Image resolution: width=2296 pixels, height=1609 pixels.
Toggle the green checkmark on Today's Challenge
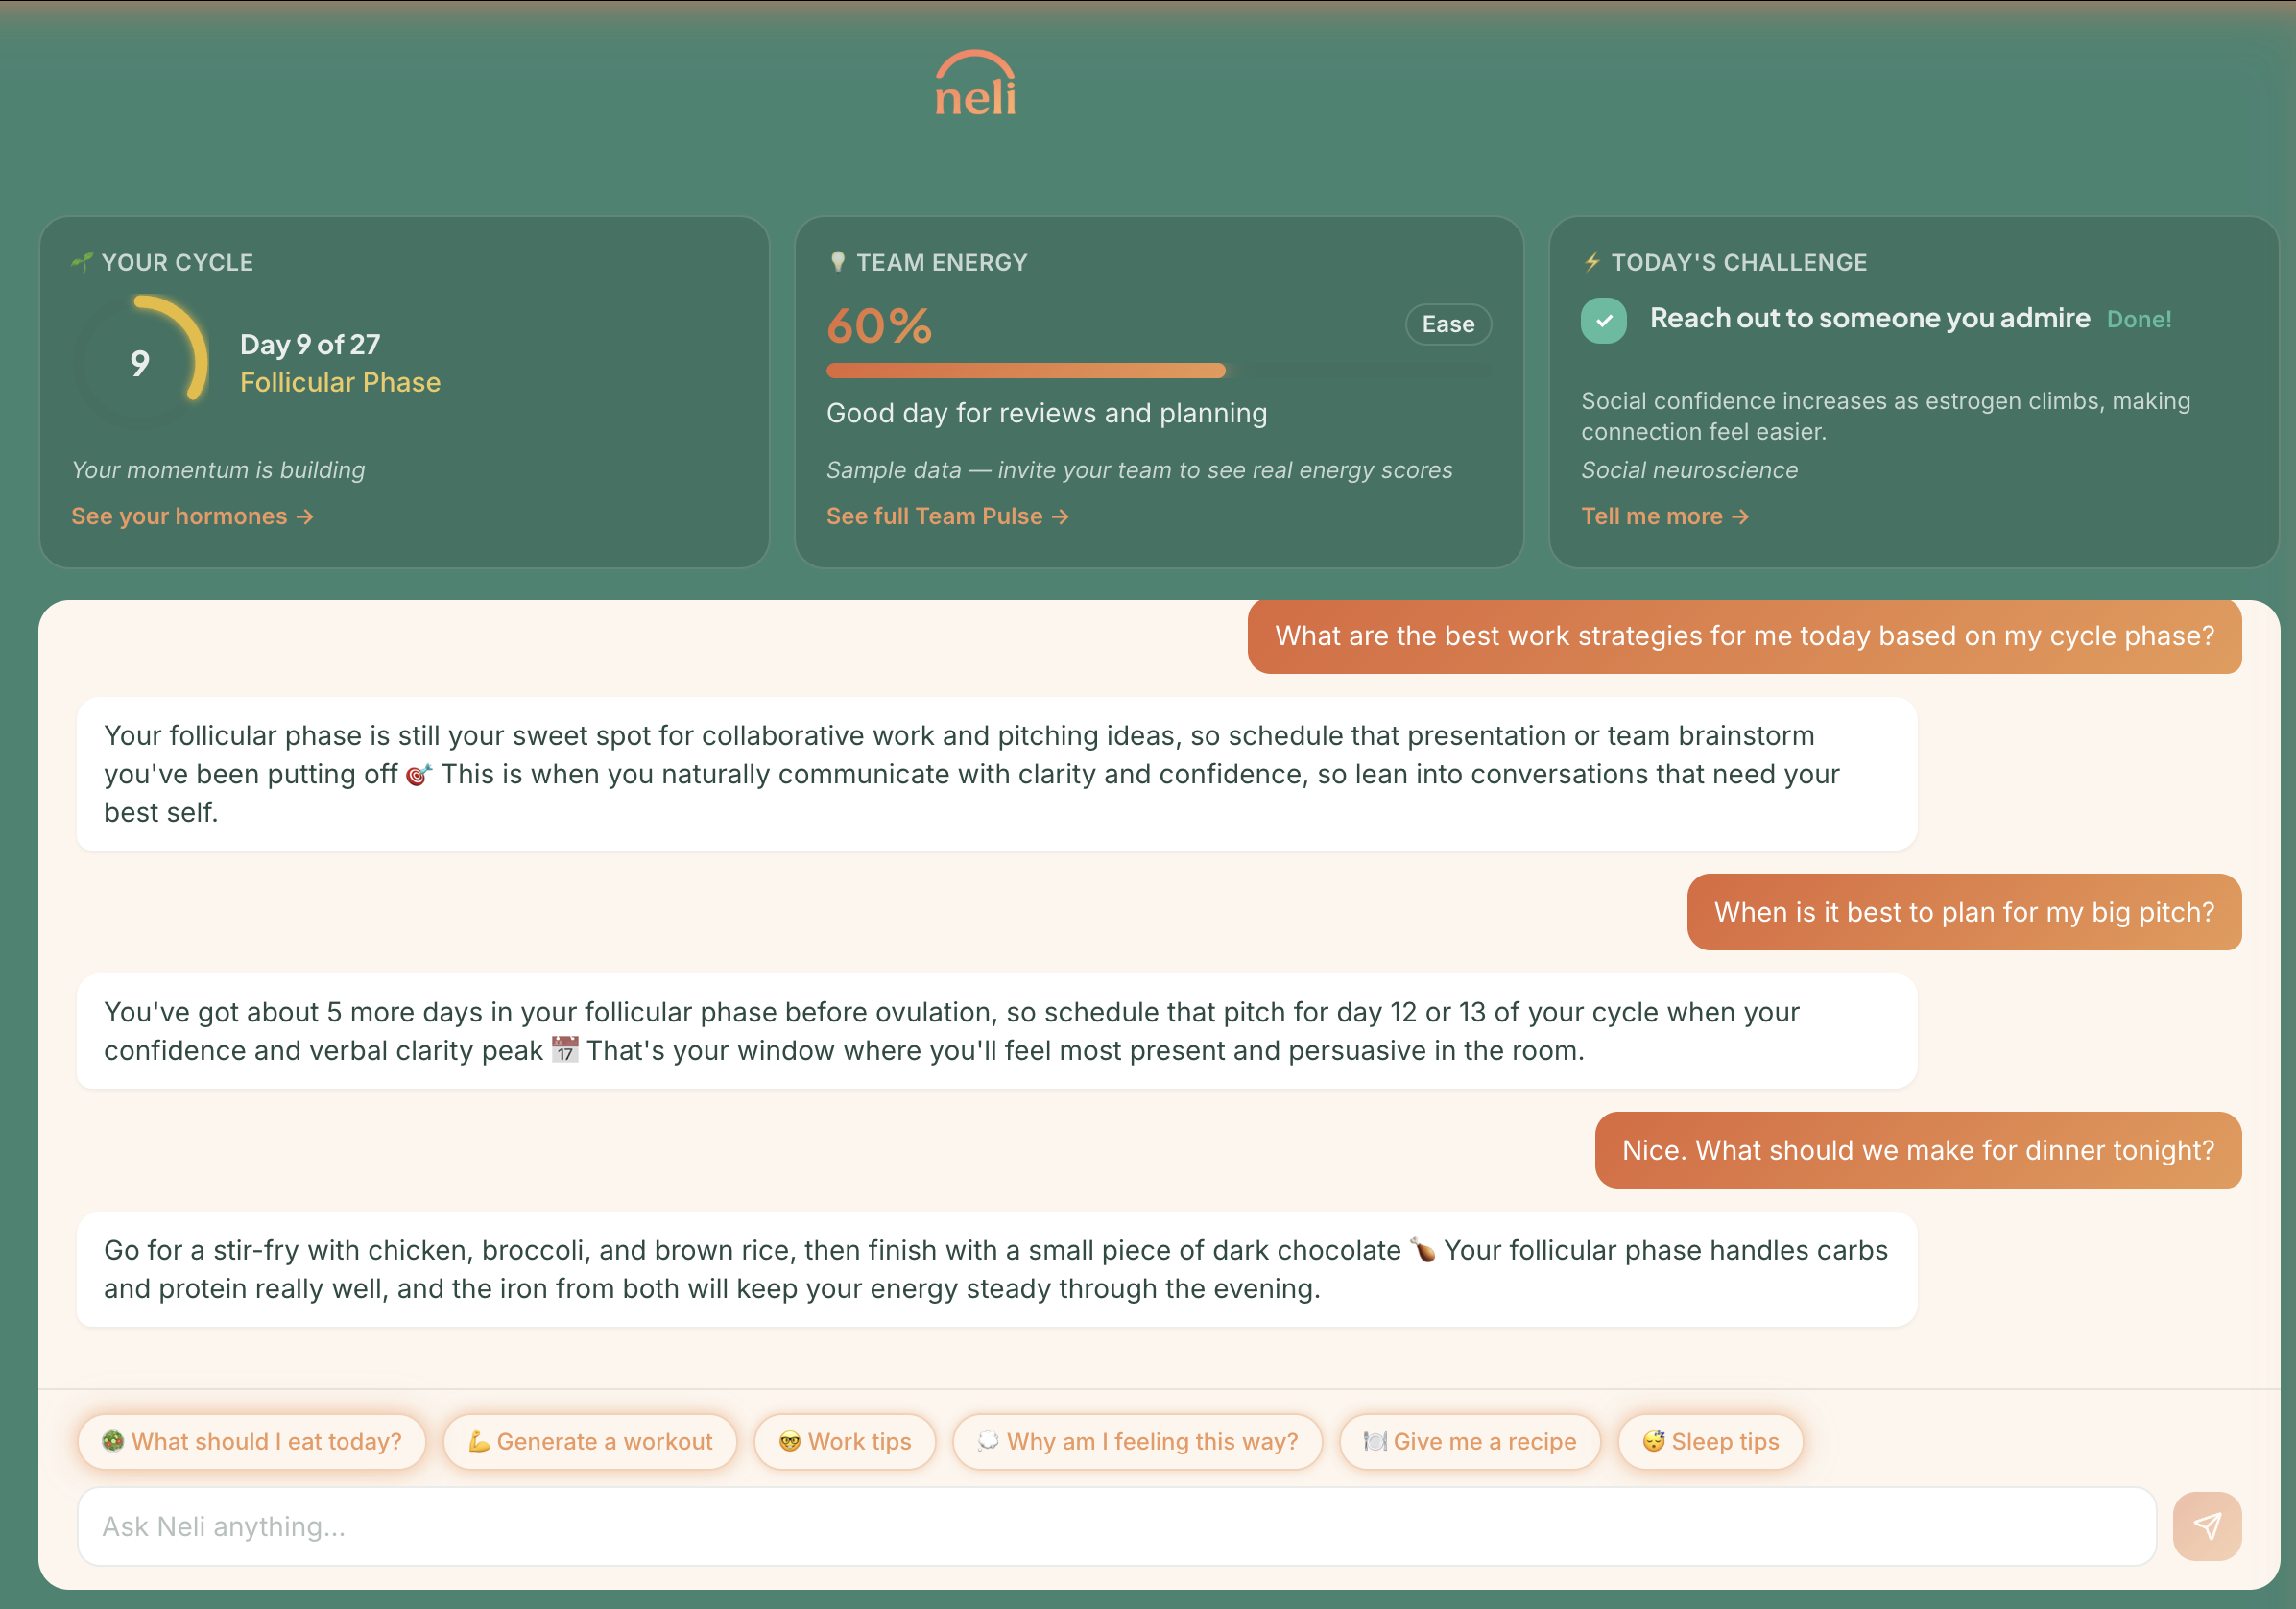point(1603,321)
